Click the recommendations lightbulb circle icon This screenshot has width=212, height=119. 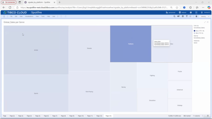[190, 16]
